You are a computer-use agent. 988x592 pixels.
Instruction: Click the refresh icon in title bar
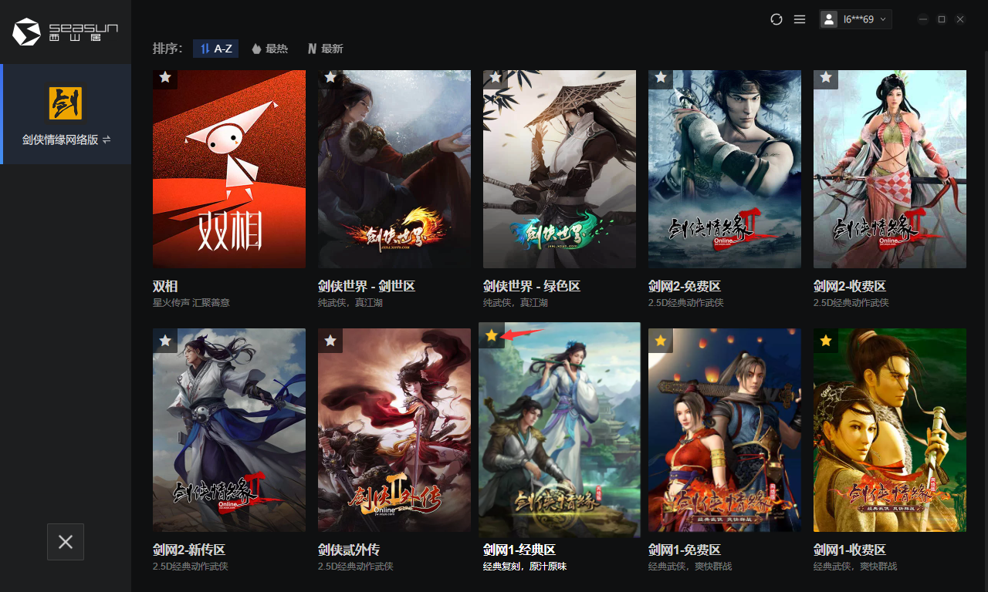[777, 19]
